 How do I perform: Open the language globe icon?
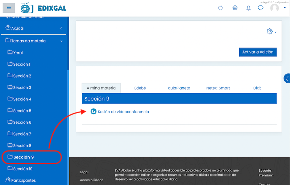[235, 8]
